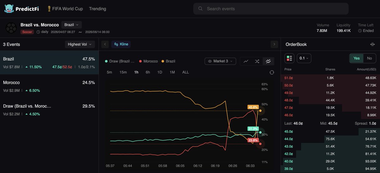
Task: Click the Time Left clock icon
Action: click(360, 31)
